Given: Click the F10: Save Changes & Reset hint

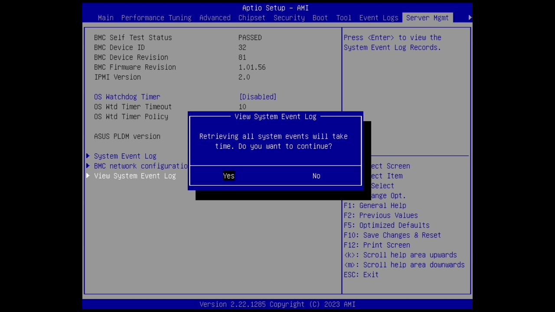Looking at the screenshot, I should click(x=392, y=235).
